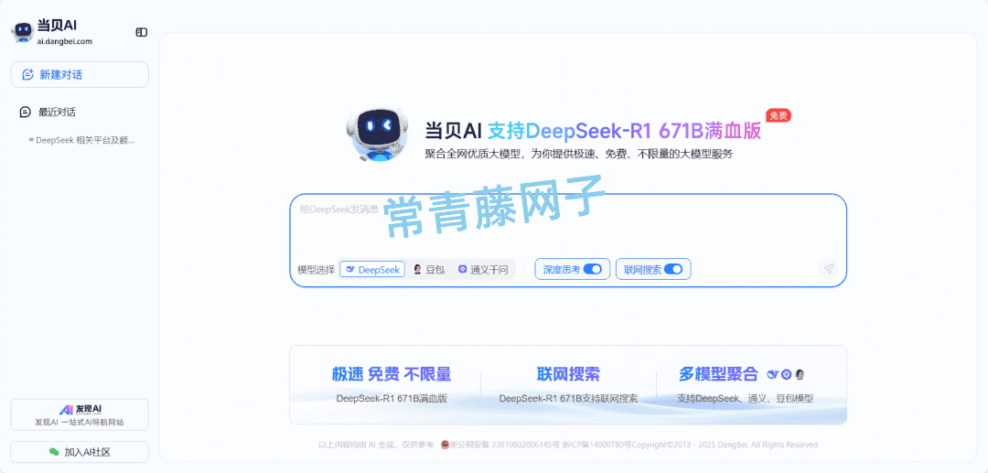Open the 发现AI navigation site banner
Screen dimensions: 988x473
click(x=80, y=414)
